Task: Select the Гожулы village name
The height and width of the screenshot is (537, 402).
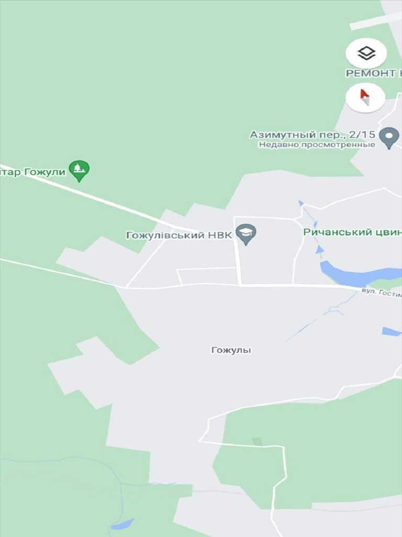Action: pos(231,350)
